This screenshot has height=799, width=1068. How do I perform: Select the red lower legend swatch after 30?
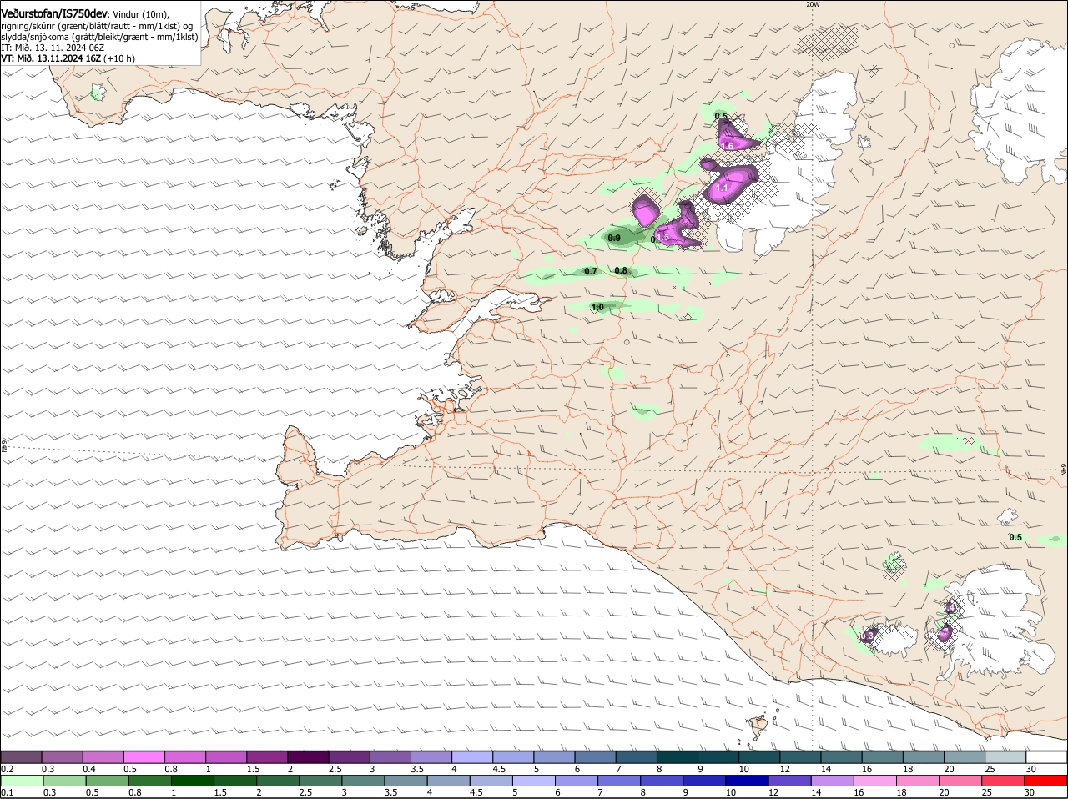(x=1046, y=781)
